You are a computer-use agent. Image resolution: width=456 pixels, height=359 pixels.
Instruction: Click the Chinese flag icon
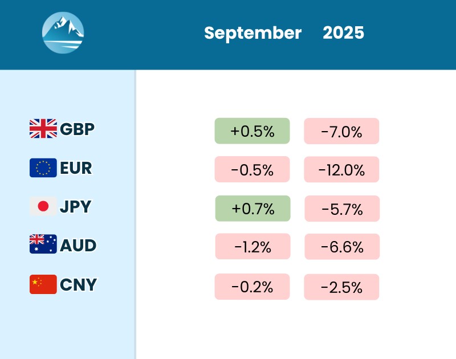(43, 284)
